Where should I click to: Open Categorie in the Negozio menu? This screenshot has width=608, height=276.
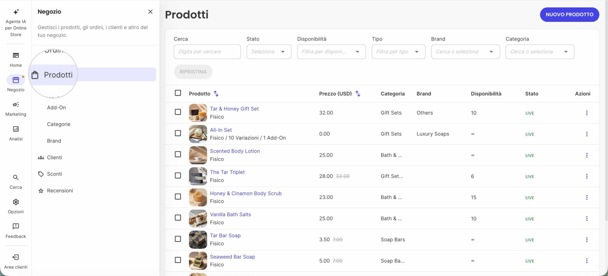(x=59, y=124)
